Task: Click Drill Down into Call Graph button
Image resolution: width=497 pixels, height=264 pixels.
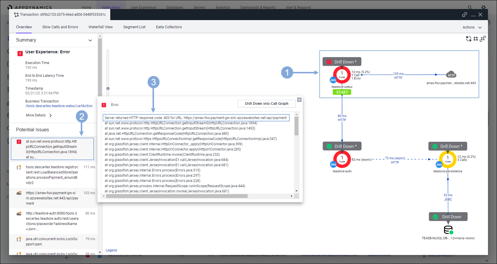Action: click(x=267, y=104)
